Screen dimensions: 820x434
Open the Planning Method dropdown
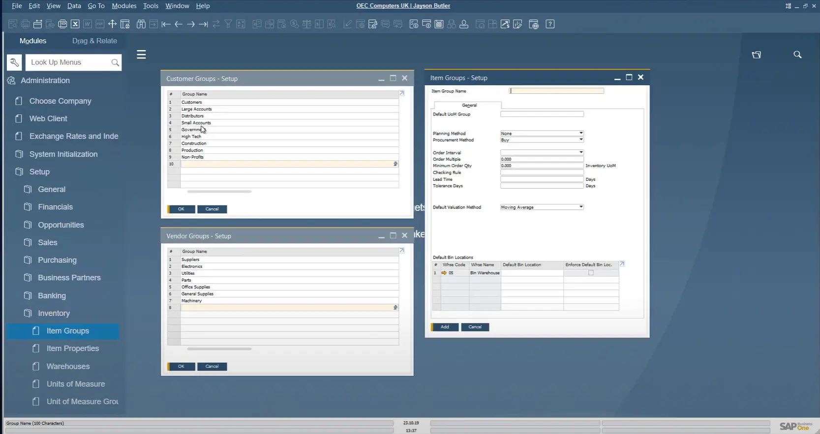coord(581,133)
